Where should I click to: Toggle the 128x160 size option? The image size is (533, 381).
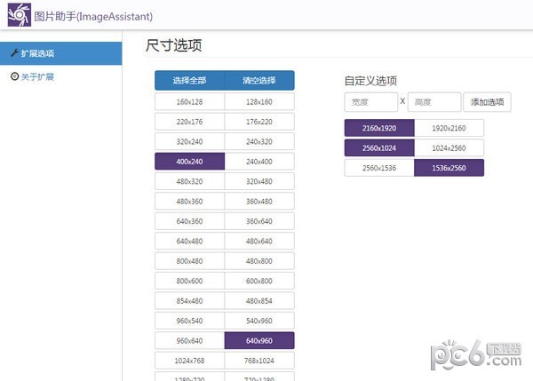259,101
